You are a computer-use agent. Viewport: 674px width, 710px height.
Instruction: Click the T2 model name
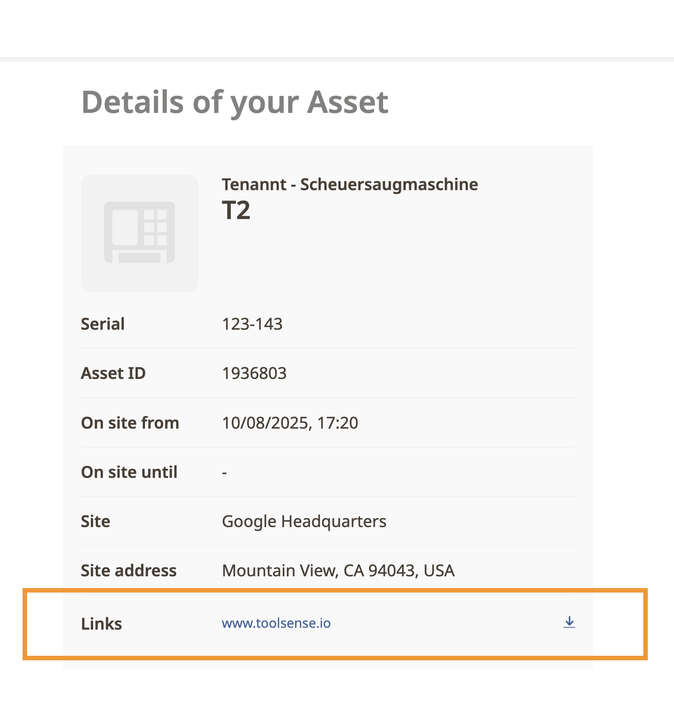[236, 210]
